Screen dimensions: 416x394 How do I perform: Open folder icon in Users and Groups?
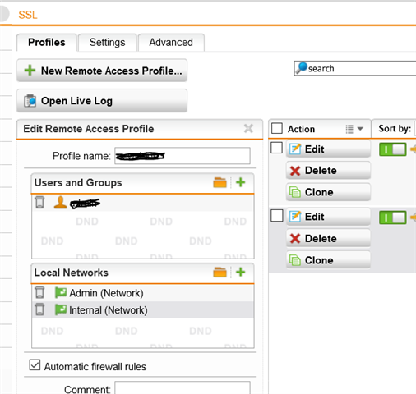pyautogui.click(x=220, y=182)
